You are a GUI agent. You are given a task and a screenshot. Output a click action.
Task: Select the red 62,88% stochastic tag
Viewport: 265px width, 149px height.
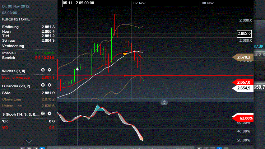pyautogui.click(x=244, y=118)
